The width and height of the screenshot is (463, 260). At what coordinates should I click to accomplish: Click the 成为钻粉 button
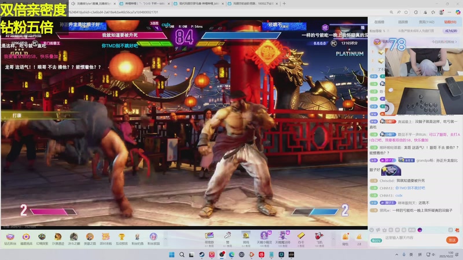(451, 31)
